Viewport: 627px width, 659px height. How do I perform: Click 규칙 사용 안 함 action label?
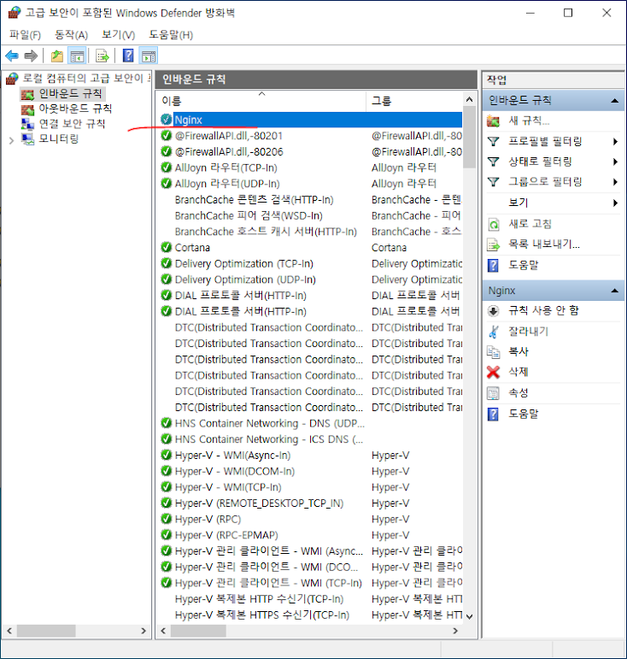coord(544,311)
